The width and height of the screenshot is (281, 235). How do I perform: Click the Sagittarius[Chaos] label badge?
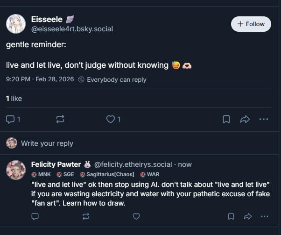pos(107,174)
